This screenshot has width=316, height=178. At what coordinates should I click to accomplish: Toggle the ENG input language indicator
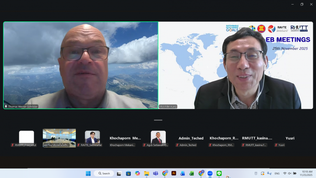[277, 173]
